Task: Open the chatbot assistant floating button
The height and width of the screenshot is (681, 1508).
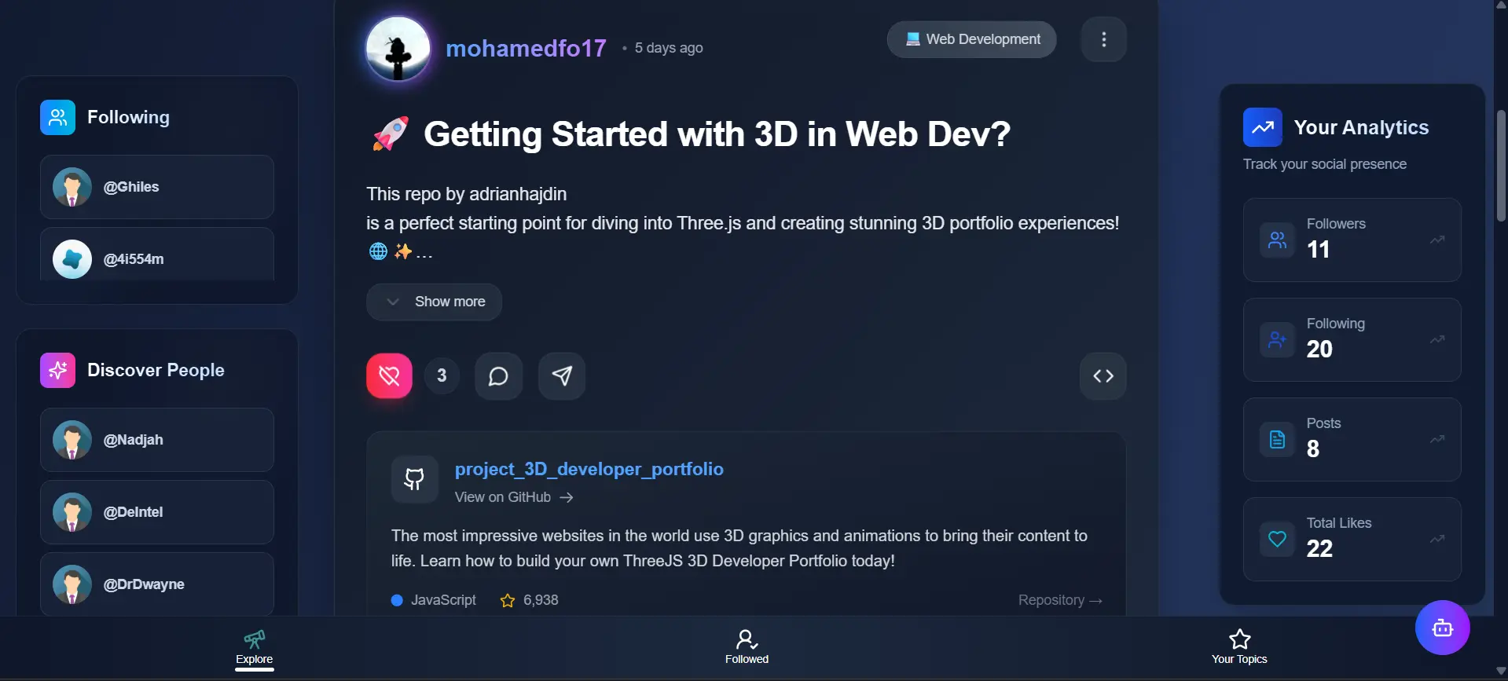Action: (1442, 628)
